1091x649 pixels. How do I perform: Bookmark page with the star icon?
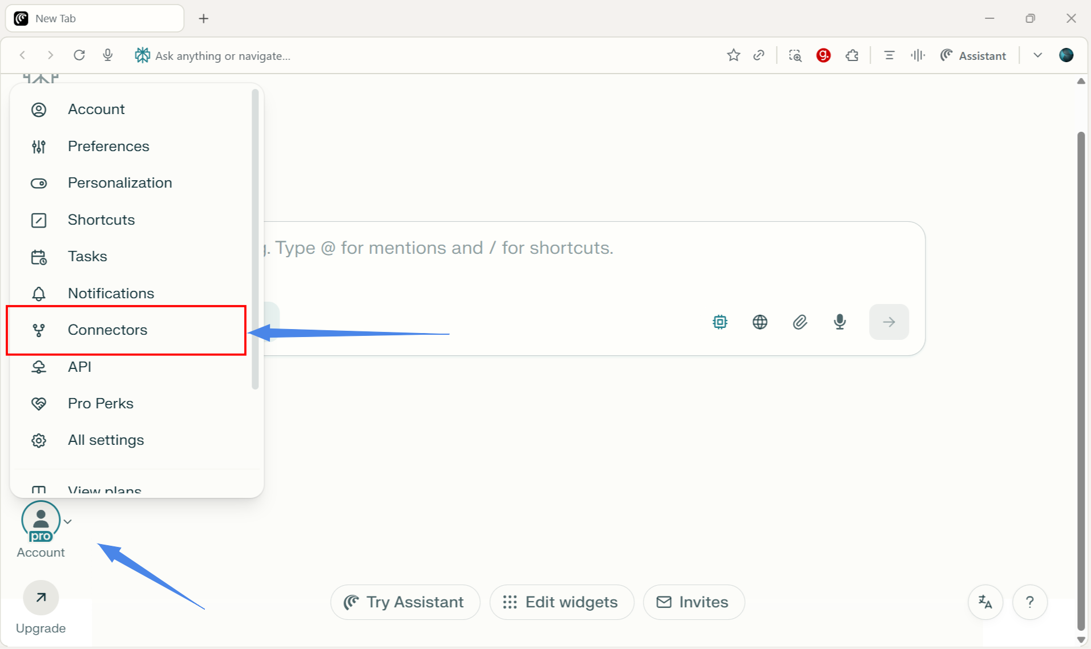coord(733,55)
